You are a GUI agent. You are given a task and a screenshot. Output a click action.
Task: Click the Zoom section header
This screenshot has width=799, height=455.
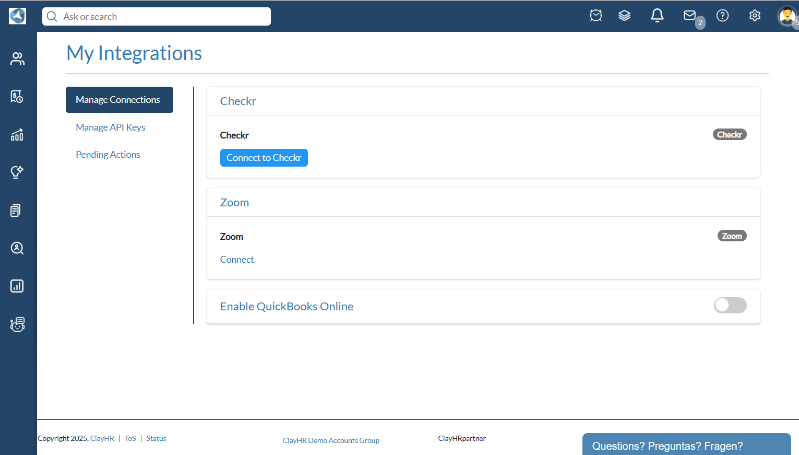pyautogui.click(x=234, y=203)
